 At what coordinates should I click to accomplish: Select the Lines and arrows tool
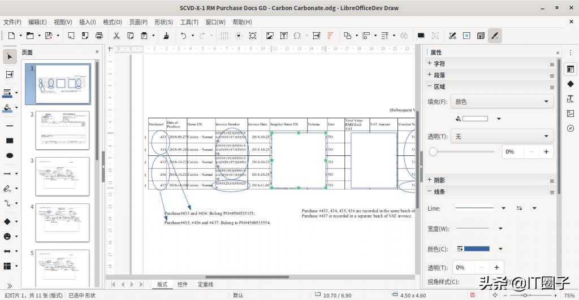7,173
